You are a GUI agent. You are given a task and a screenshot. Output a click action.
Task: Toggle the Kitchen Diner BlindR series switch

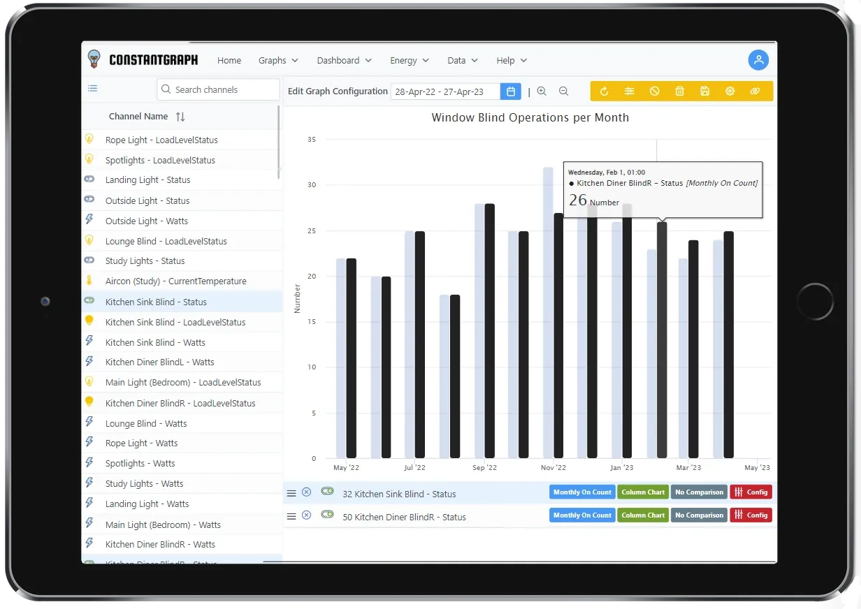(327, 515)
